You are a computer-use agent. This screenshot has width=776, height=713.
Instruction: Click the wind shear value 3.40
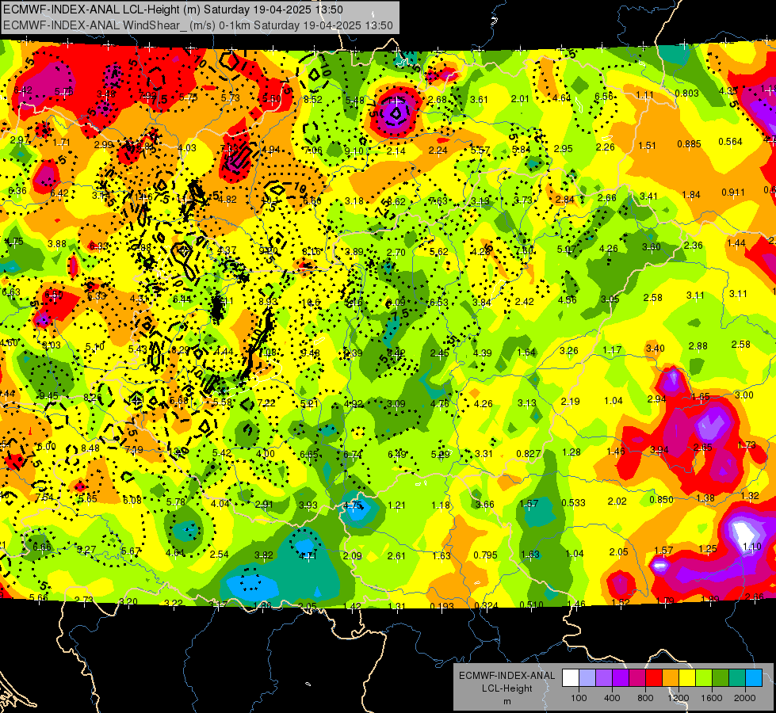click(656, 349)
